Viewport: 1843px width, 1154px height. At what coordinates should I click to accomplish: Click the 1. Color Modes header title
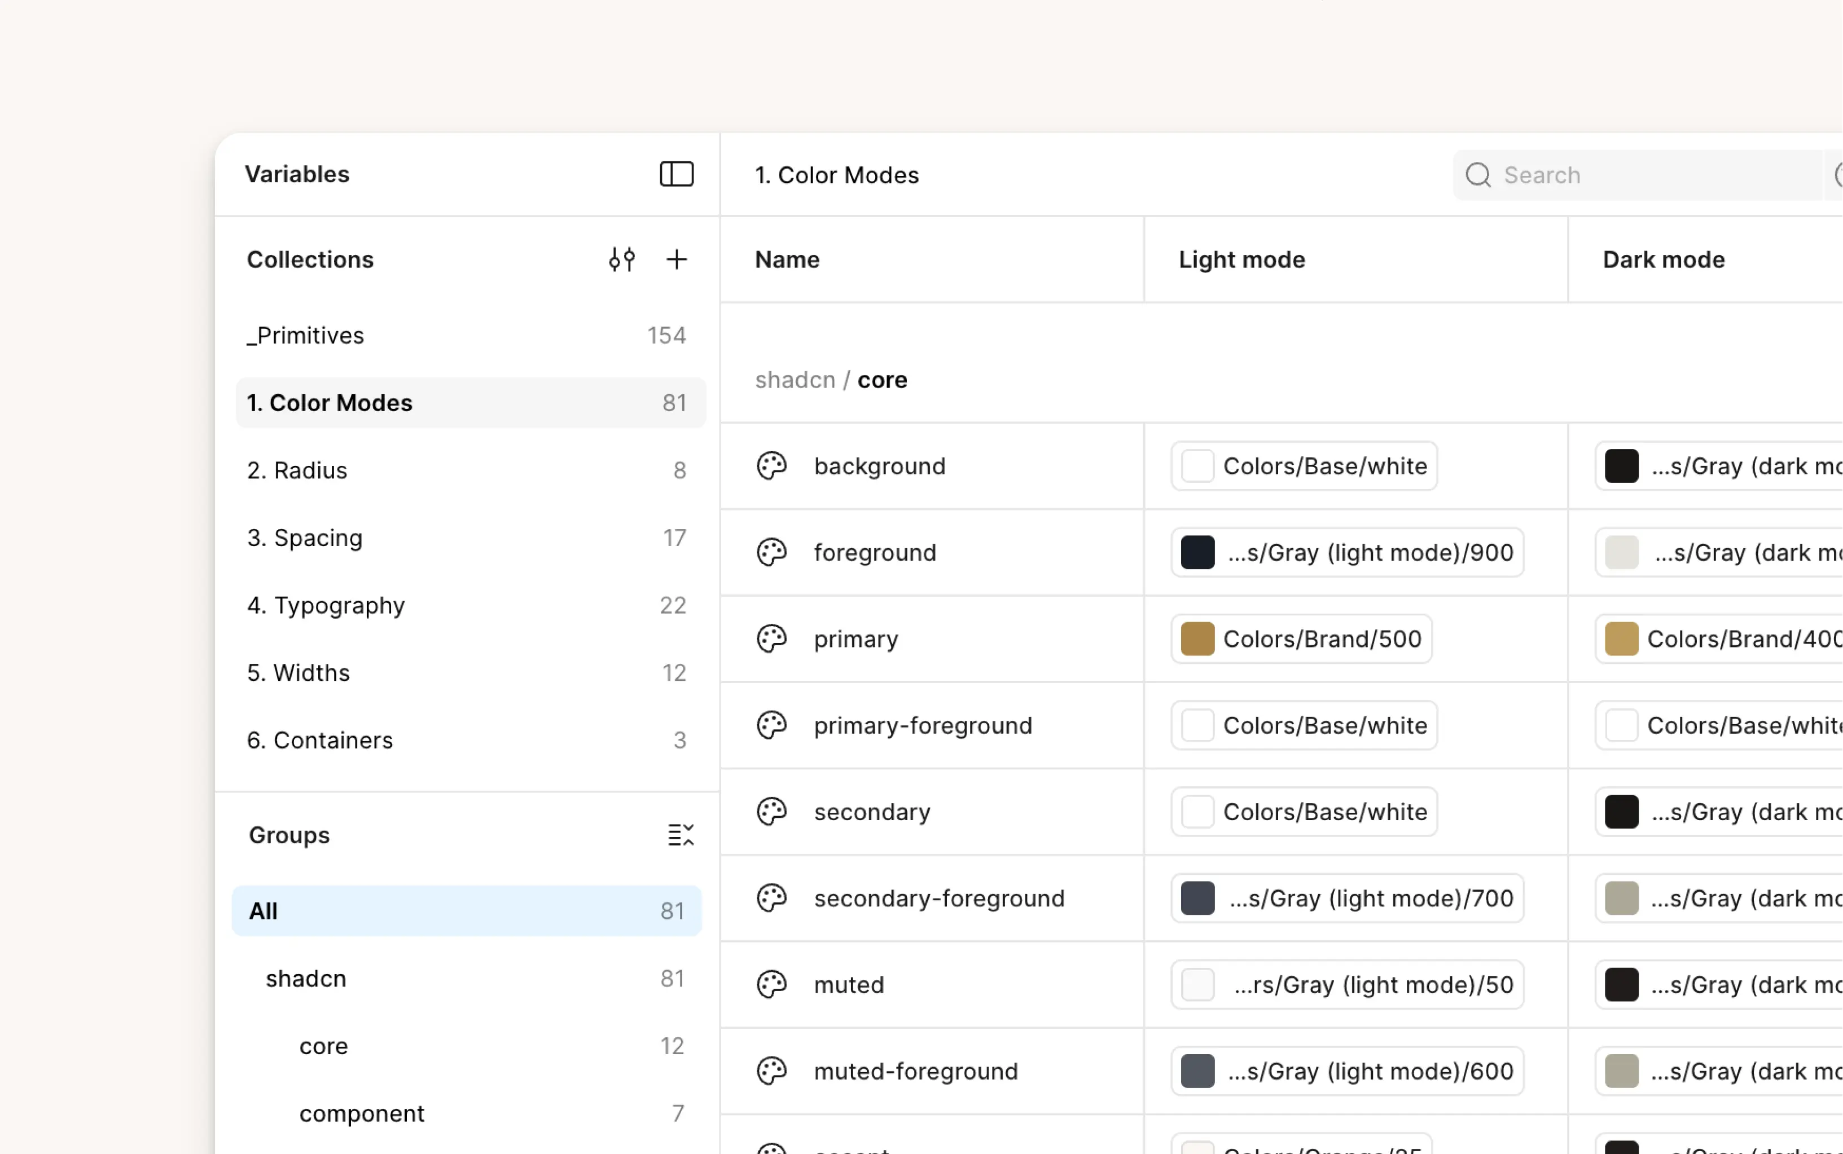[837, 175]
